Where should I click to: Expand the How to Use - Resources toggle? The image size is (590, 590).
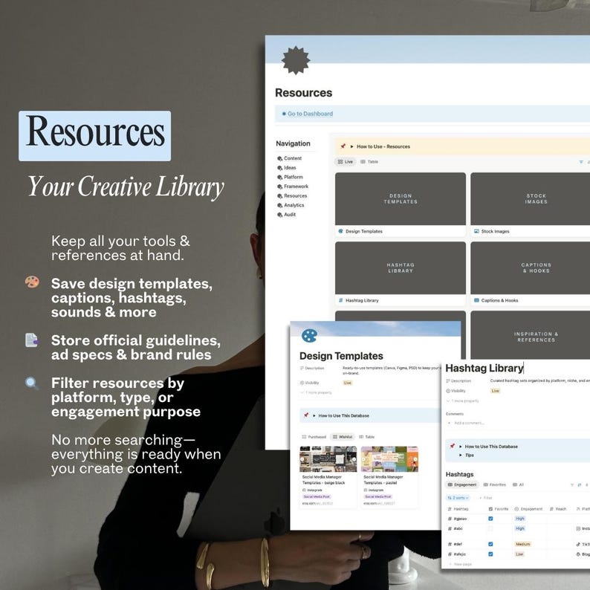pyautogui.click(x=351, y=146)
